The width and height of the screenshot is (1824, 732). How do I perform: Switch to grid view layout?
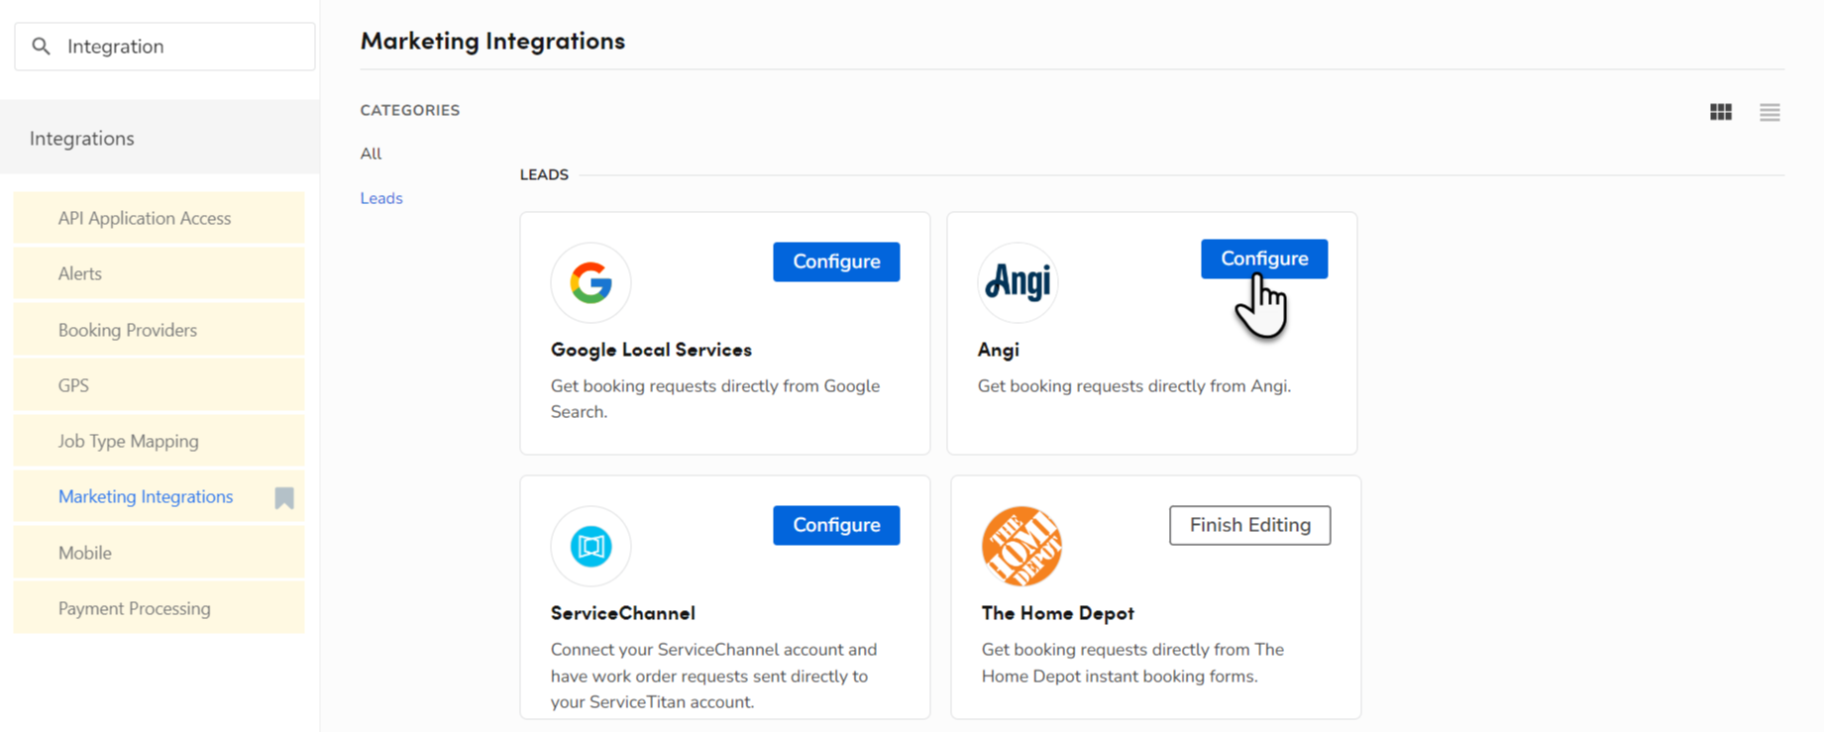(1720, 112)
